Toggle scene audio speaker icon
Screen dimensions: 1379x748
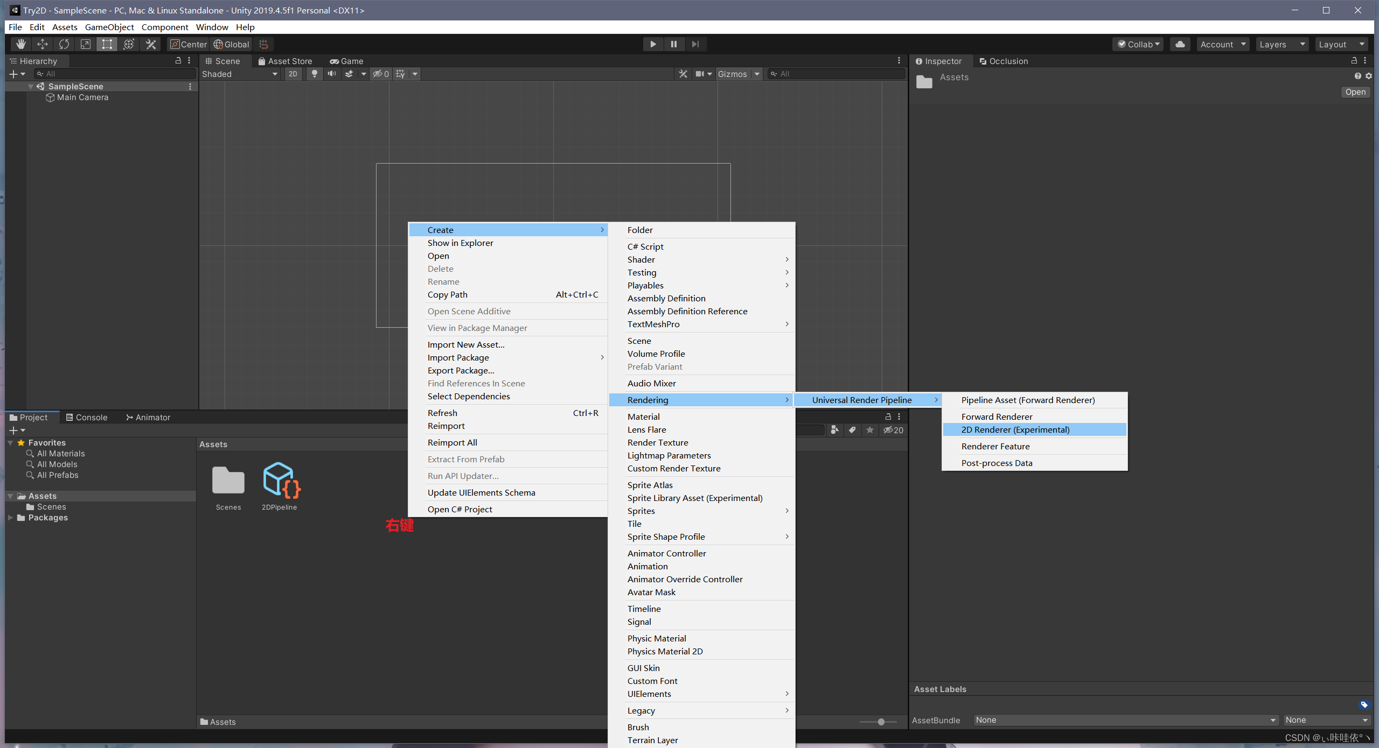point(332,74)
